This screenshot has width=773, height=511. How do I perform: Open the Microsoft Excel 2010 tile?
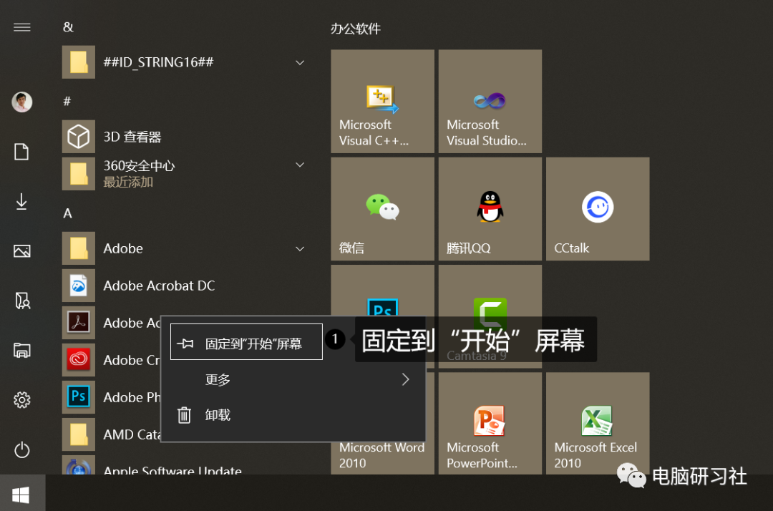coord(598,423)
